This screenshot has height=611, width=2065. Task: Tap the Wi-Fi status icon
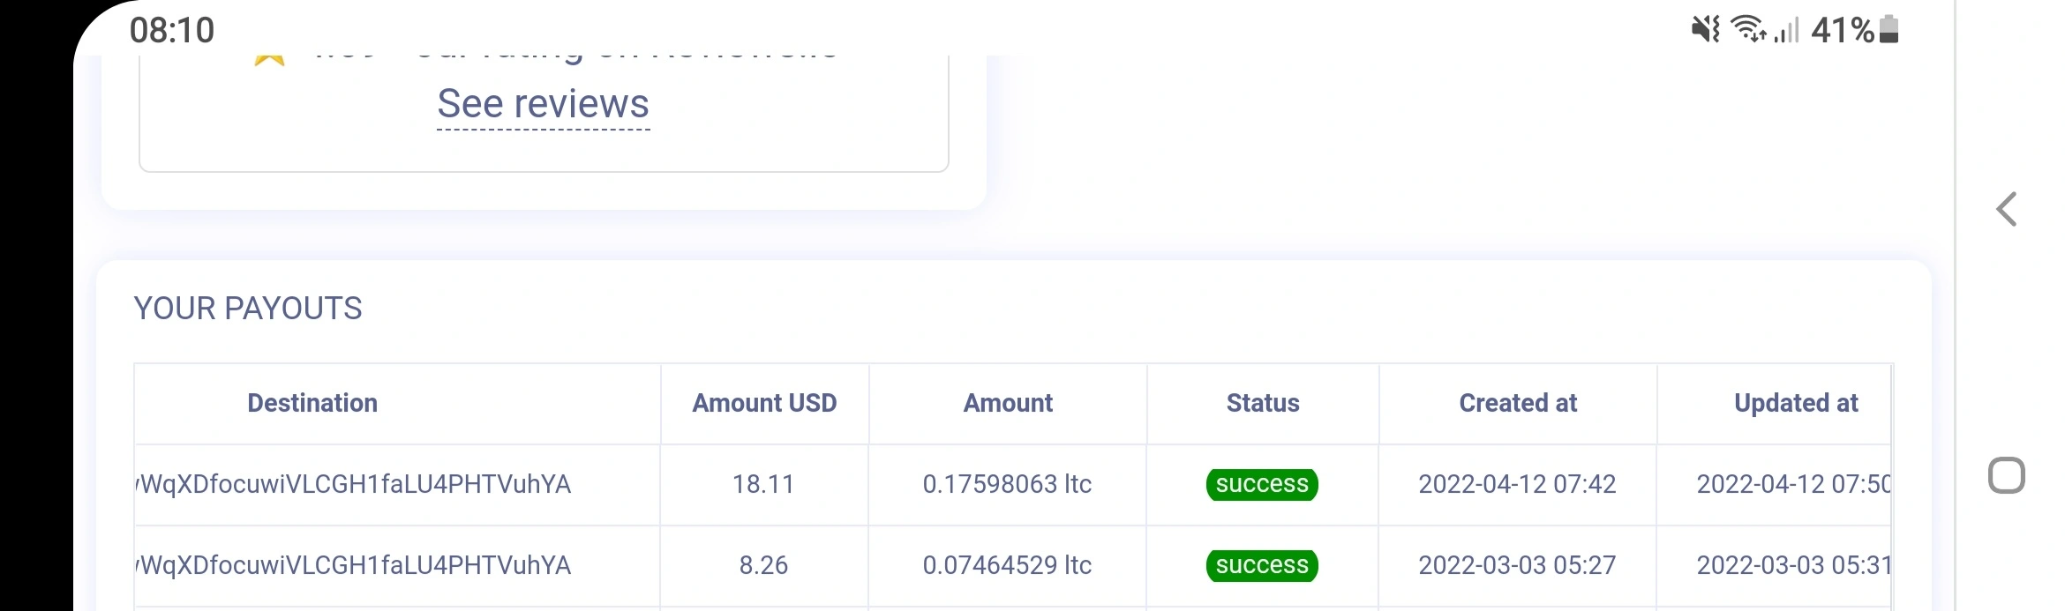[x=1749, y=29]
